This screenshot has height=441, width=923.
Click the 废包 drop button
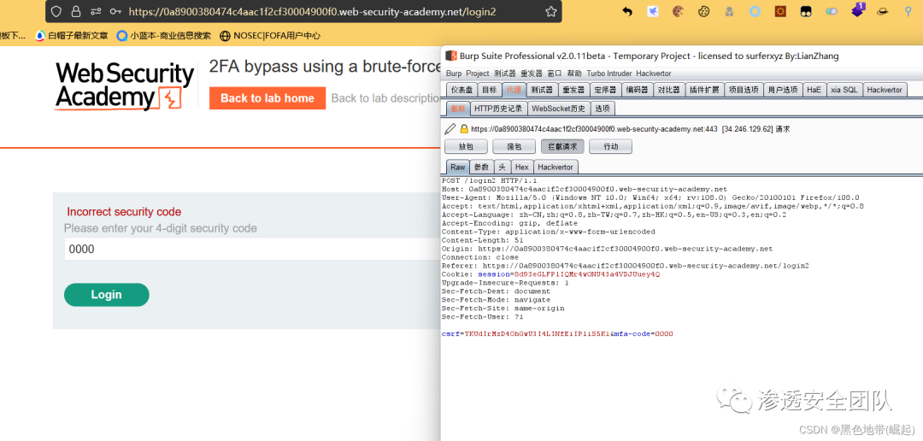coord(514,147)
